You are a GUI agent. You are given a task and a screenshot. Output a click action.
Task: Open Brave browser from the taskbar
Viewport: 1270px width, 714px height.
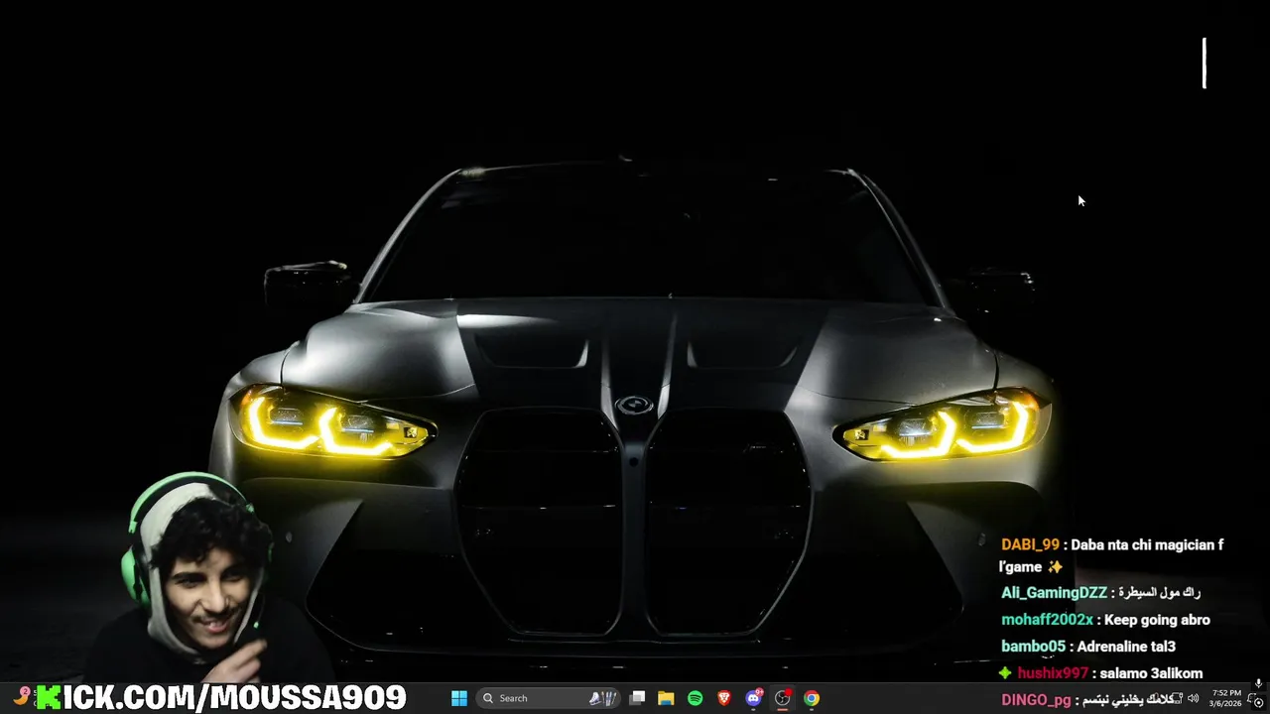[724, 698]
